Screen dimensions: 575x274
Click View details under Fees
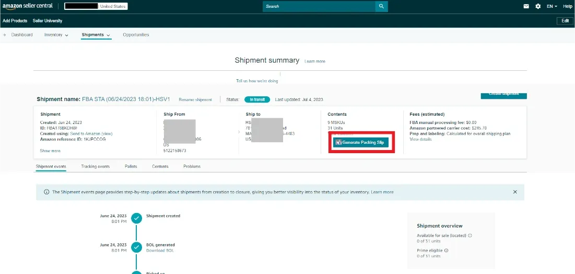pyautogui.click(x=420, y=140)
